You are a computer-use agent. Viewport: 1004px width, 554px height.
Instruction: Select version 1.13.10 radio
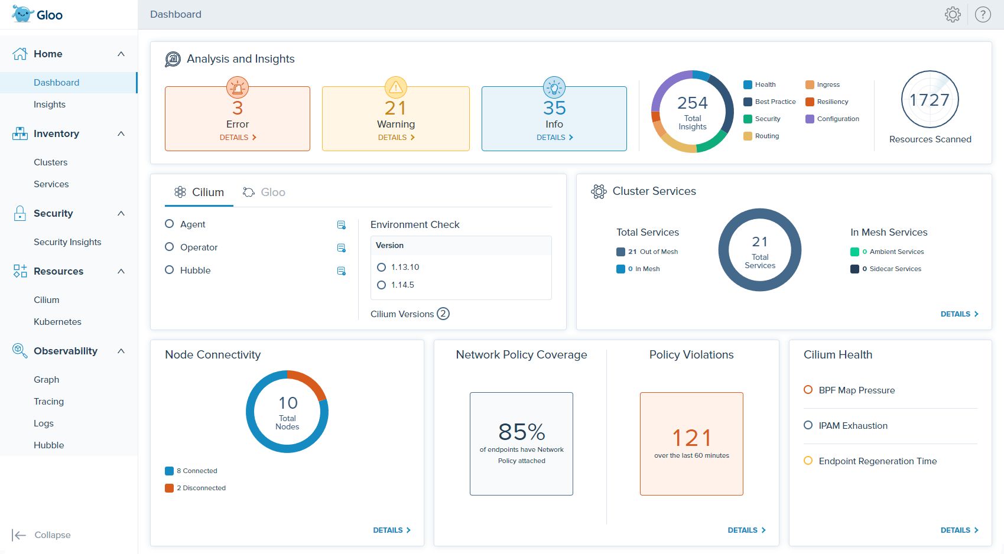(x=381, y=267)
